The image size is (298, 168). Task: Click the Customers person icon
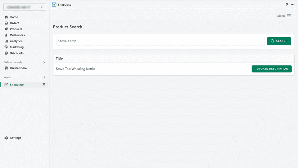[6, 35]
